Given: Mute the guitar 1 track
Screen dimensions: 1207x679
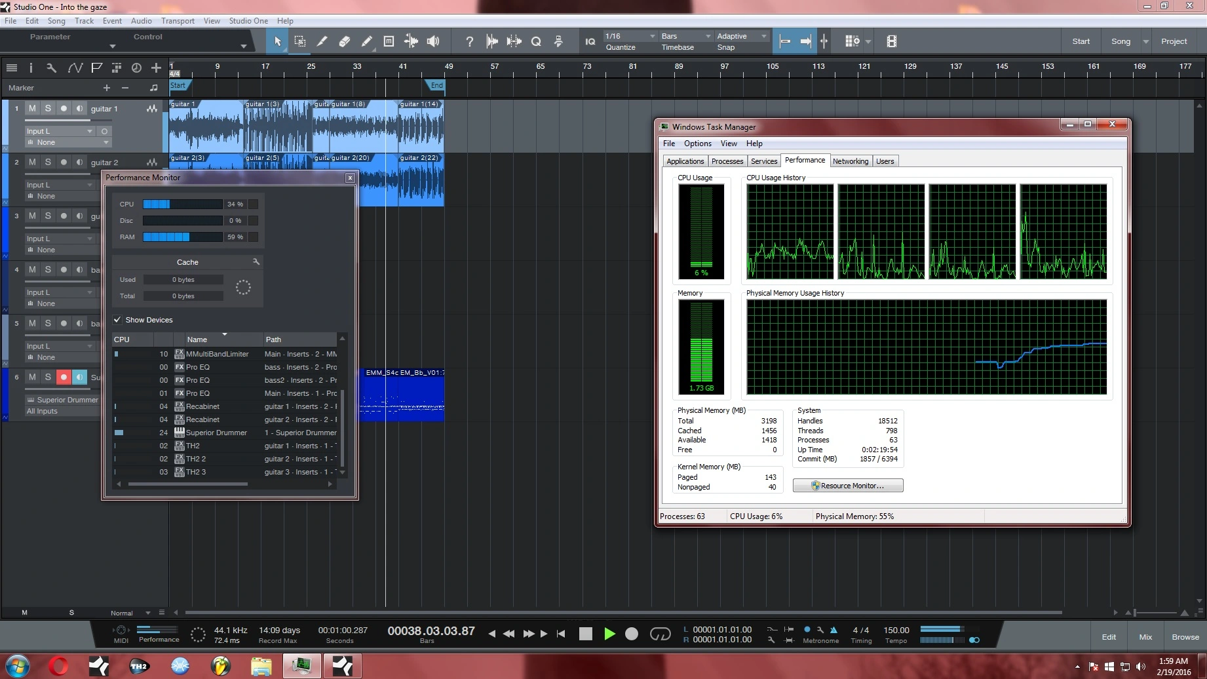Looking at the screenshot, I should click(x=32, y=108).
